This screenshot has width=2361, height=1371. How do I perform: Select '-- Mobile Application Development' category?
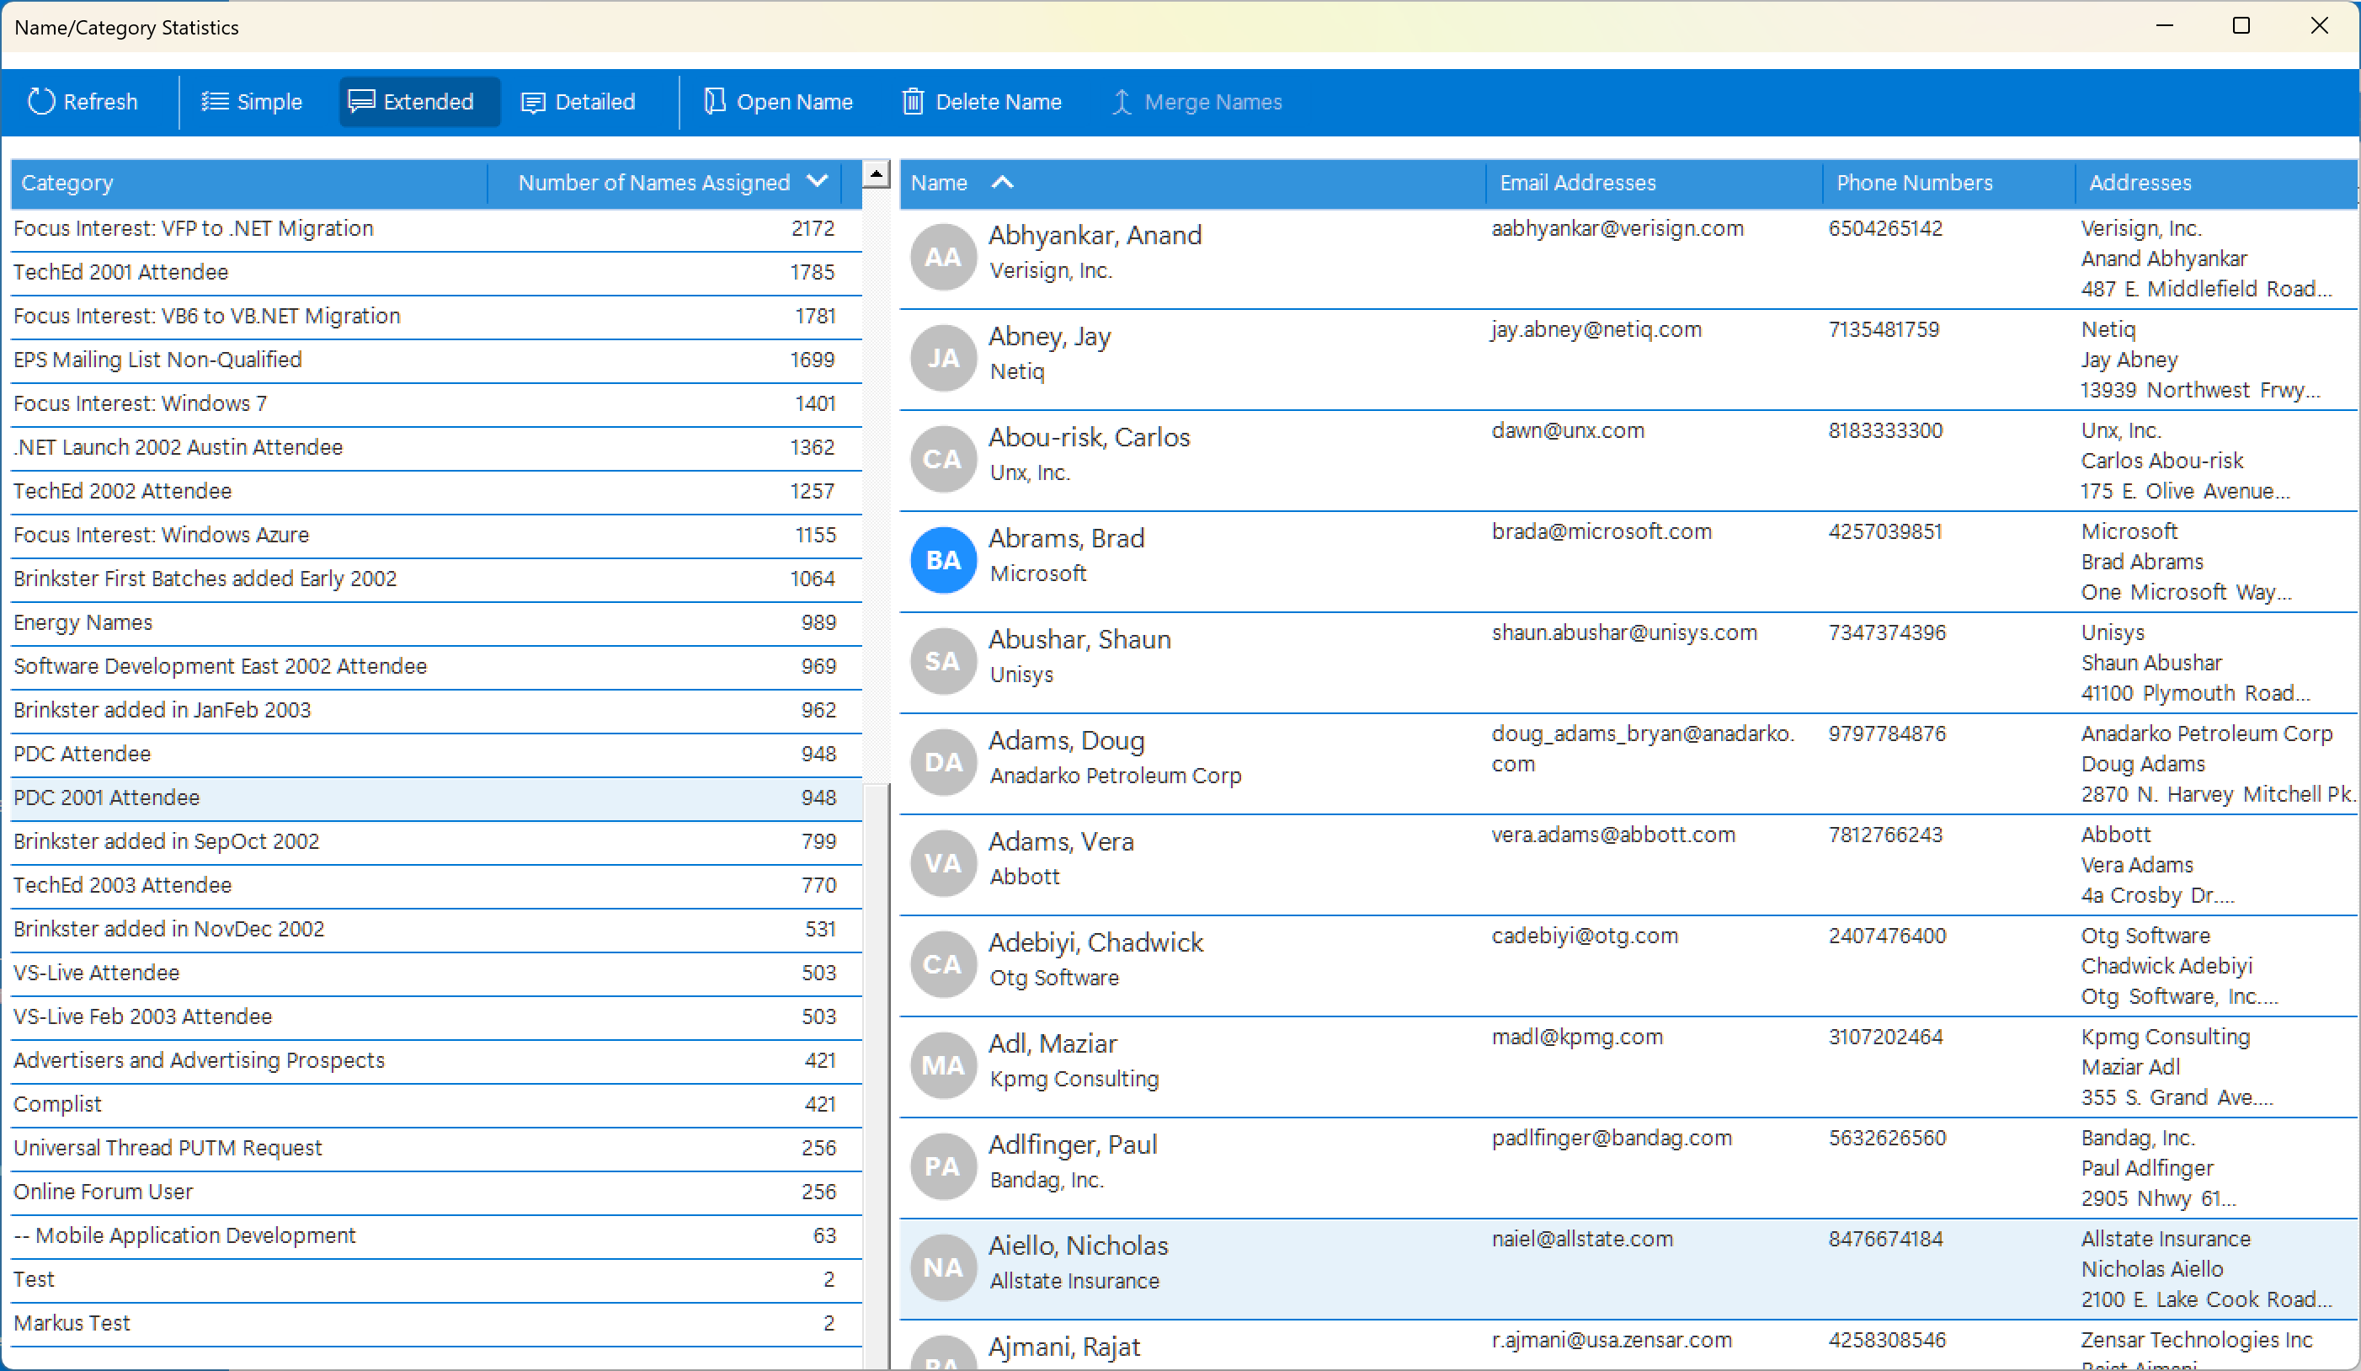tap(435, 1236)
